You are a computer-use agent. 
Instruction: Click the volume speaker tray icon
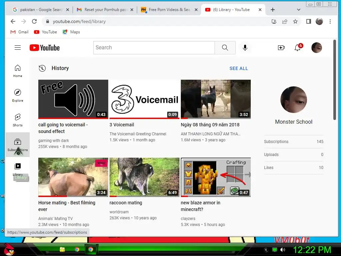283,250
